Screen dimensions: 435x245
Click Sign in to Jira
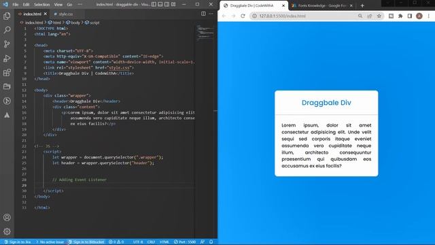18,242
